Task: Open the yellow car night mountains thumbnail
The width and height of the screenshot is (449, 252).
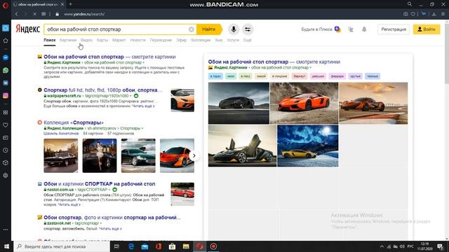Action: tap(308, 146)
